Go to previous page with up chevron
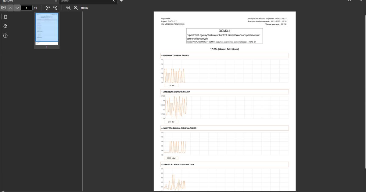 pos(10,8)
